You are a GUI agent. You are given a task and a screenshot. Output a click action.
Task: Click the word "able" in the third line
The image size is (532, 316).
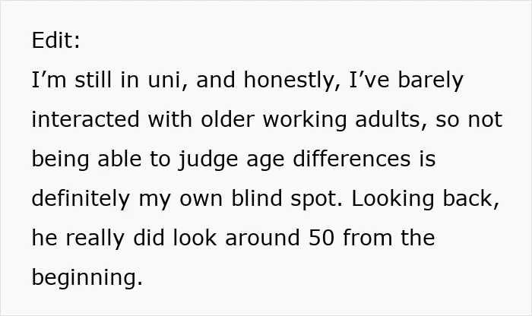click(119, 159)
